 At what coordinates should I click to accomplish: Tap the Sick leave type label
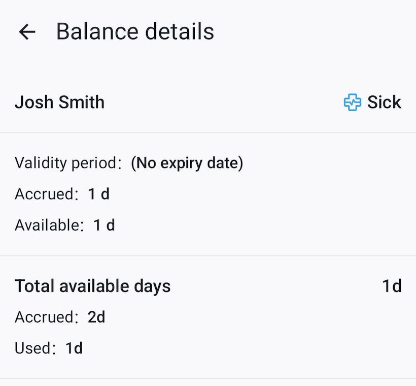(x=384, y=103)
